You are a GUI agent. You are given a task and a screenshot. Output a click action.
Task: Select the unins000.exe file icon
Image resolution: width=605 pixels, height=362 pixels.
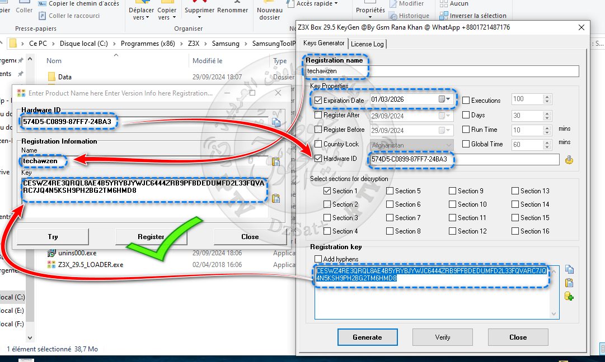[x=51, y=253]
